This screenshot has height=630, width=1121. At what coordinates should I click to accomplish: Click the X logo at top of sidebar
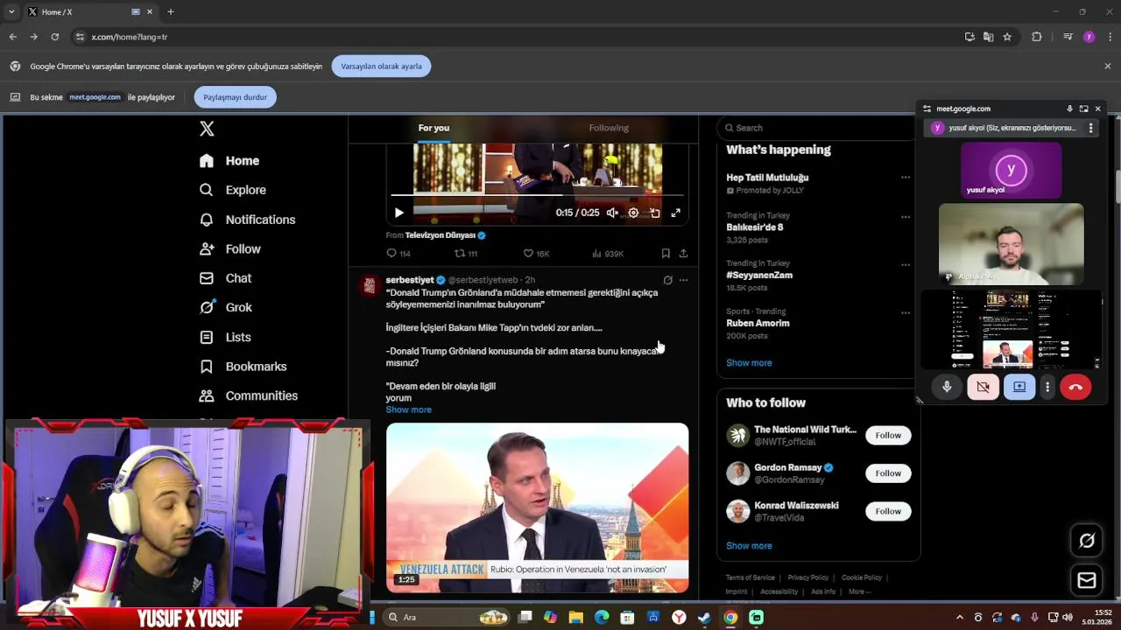pos(207,129)
